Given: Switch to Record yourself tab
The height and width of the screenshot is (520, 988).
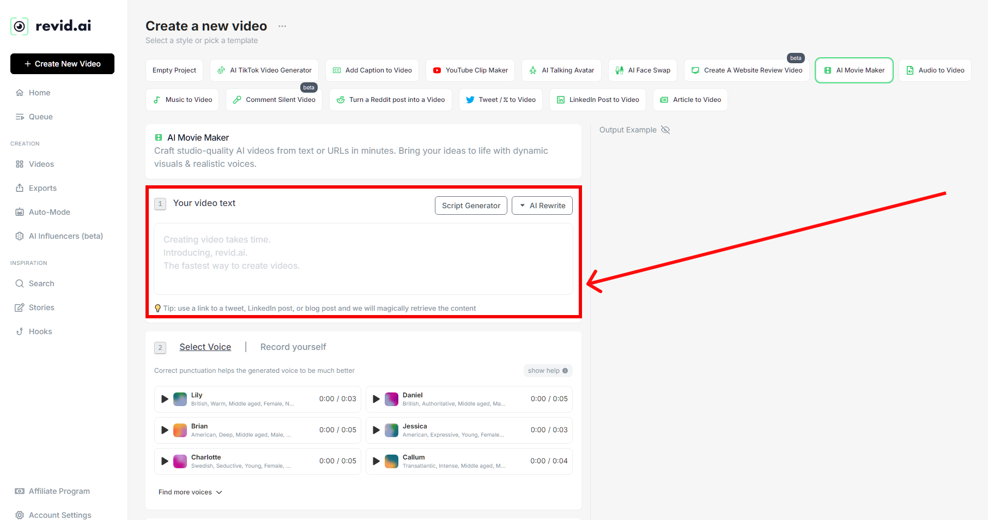Looking at the screenshot, I should click(293, 347).
